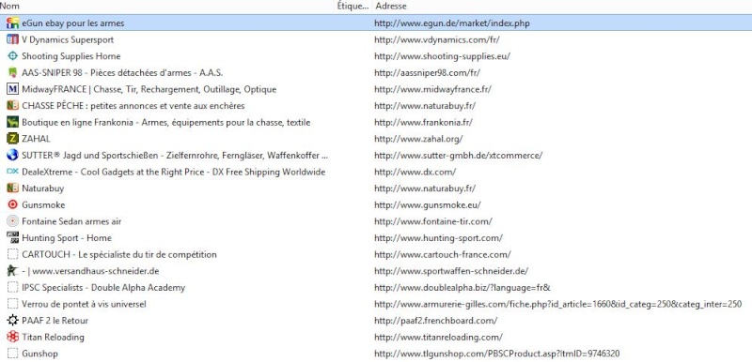Select the V Dynamics Supersport bookmark name

[x=68, y=39]
